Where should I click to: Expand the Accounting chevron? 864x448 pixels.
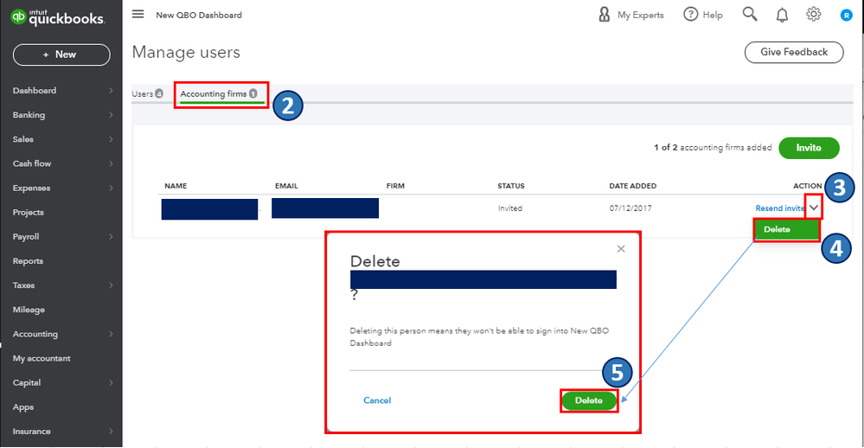pyautogui.click(x=111, y=334)
